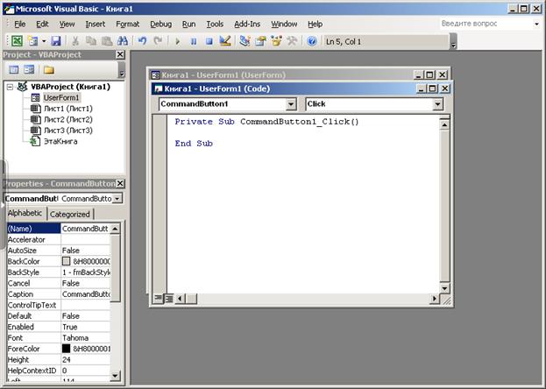The image size is (546, 389).
Task: Open the Debug menu
Action: (160, 24)
